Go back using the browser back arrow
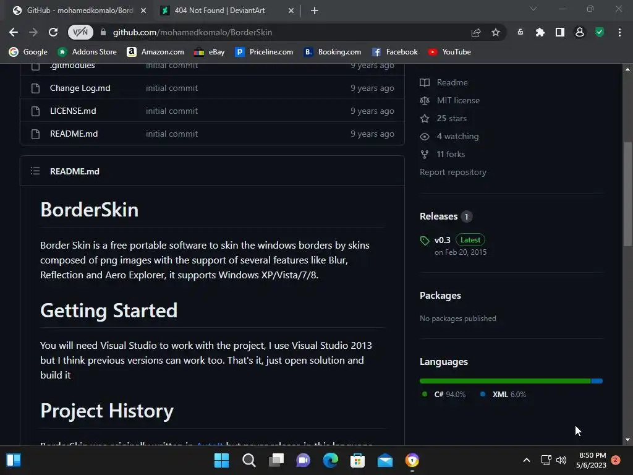This screenshot has width=633, height=475. (14, 32)
